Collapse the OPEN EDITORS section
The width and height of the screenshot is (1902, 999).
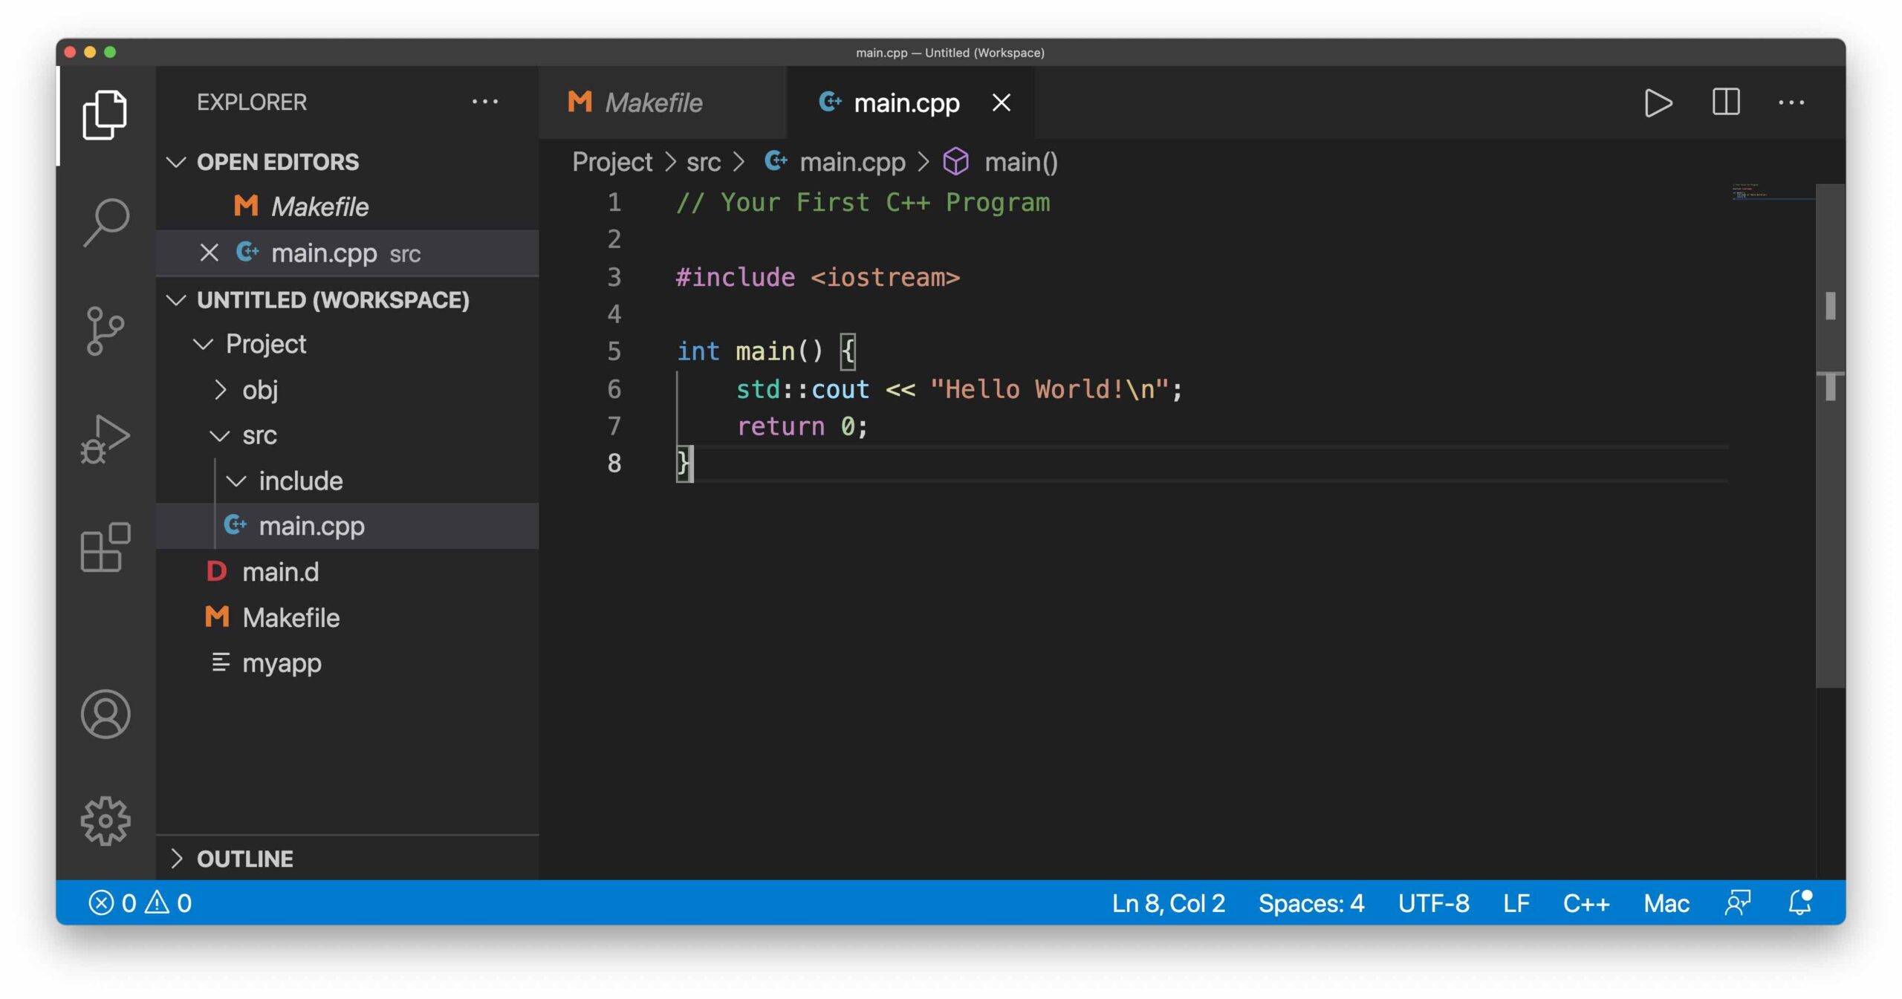pos(177,162)
